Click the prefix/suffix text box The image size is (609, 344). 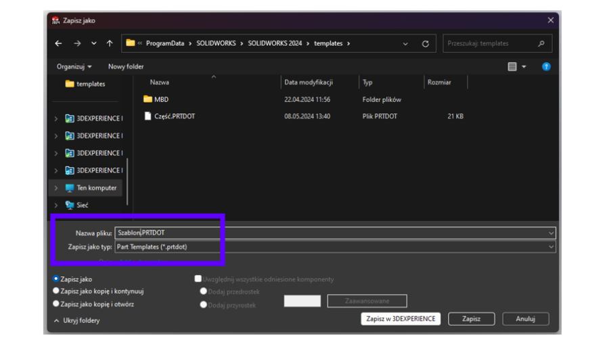point(302,301)
